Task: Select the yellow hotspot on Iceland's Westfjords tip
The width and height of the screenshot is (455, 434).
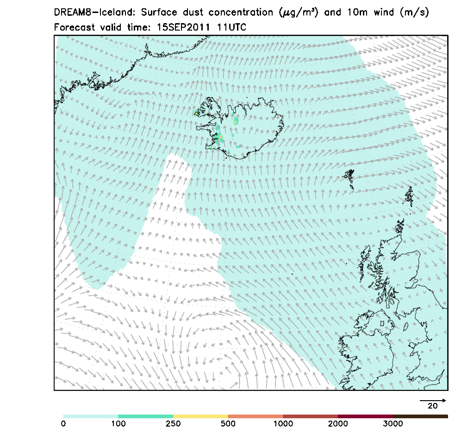Action: (196, 113)
